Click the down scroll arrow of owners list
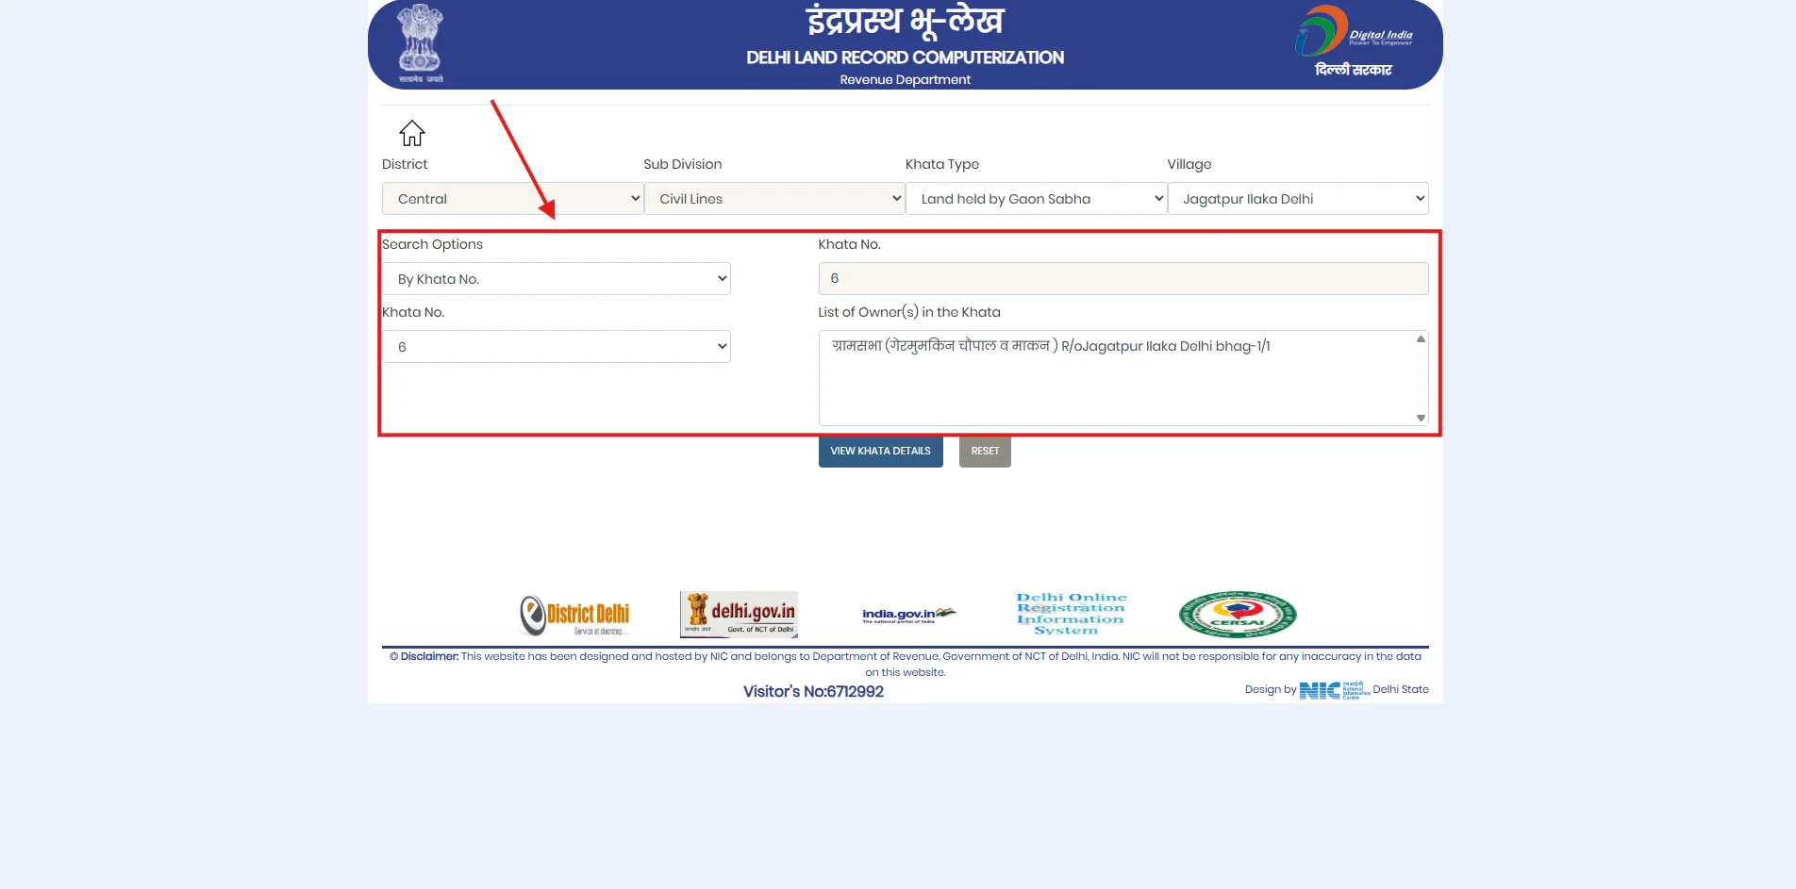This screenshot has width=1796, height=889. tap(1420, 417)
